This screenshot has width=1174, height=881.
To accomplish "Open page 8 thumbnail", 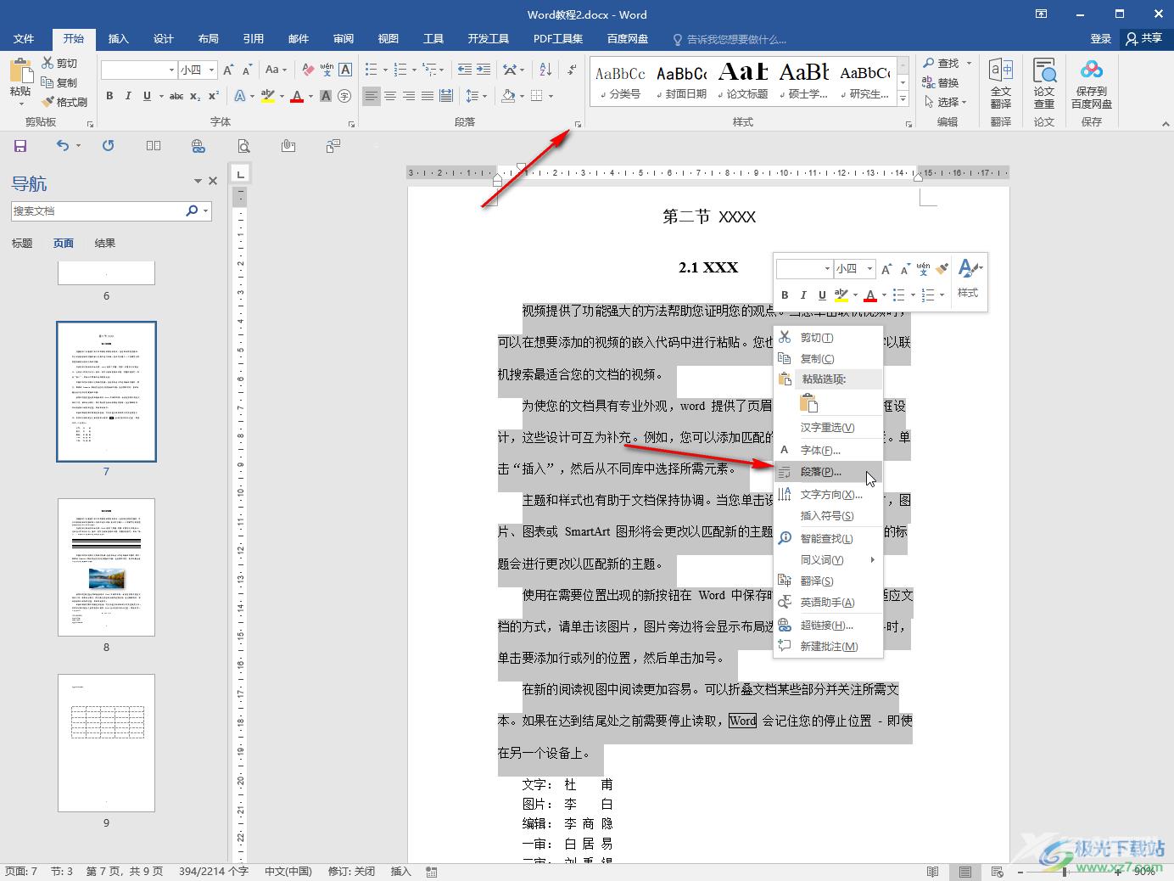I will pyautogui.click(x=106, y=567).
